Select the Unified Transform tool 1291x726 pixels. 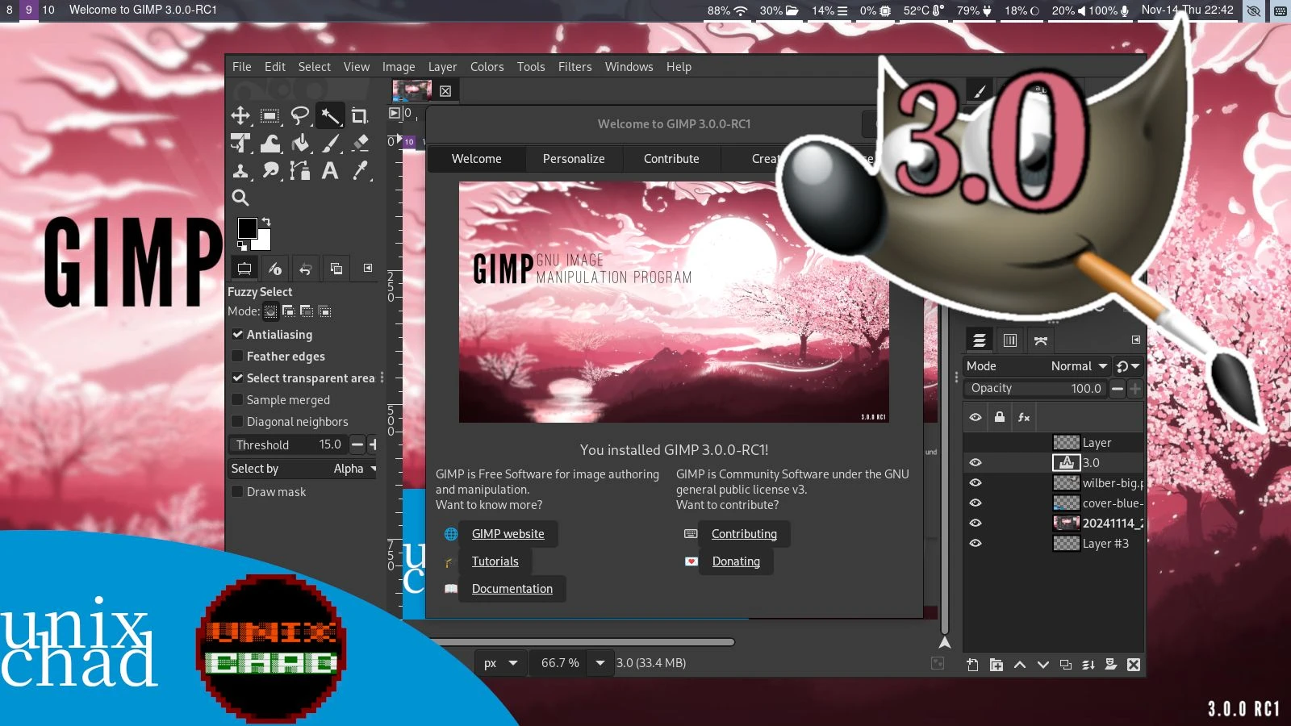[240, 143]
